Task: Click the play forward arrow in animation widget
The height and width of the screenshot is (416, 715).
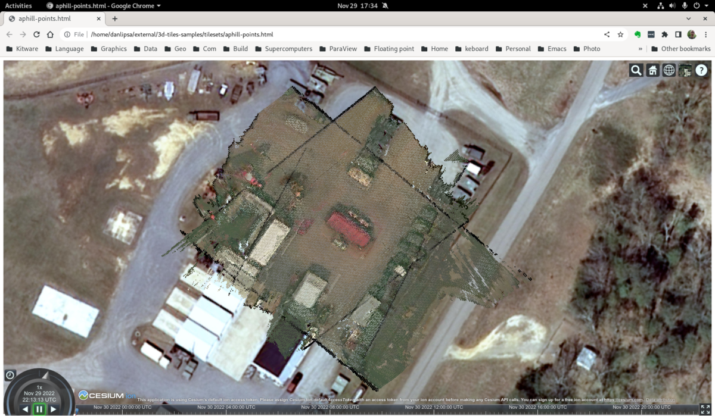Action: [53, 409]
